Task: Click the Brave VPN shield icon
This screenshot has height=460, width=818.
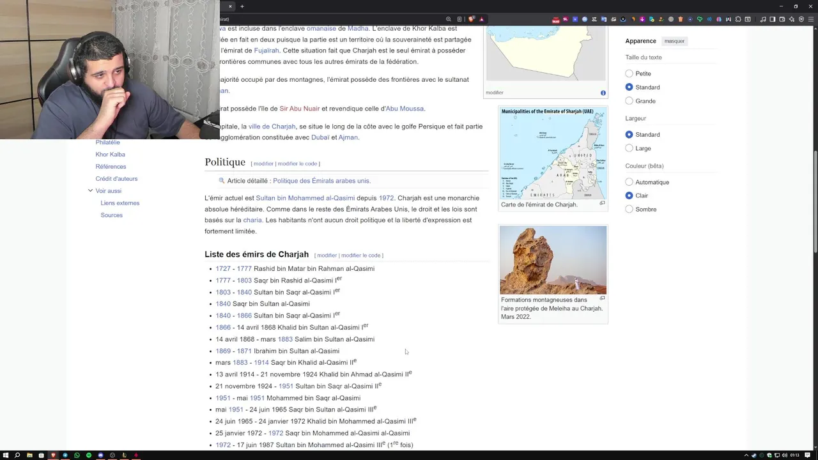Action: point(801,19)
